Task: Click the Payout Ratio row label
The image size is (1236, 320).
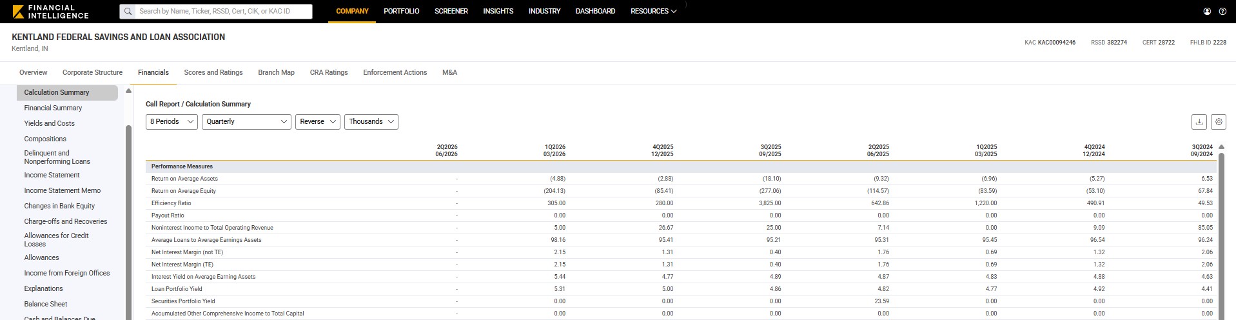Action: coord(168,215)
